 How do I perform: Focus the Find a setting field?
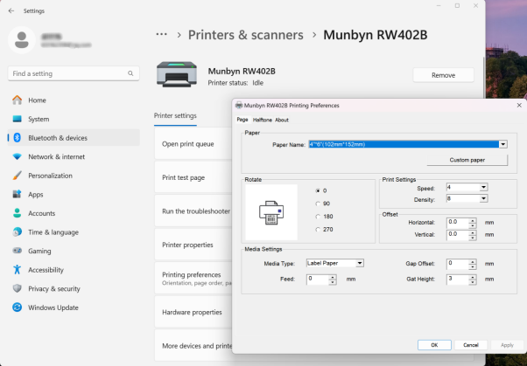[74, 73]
